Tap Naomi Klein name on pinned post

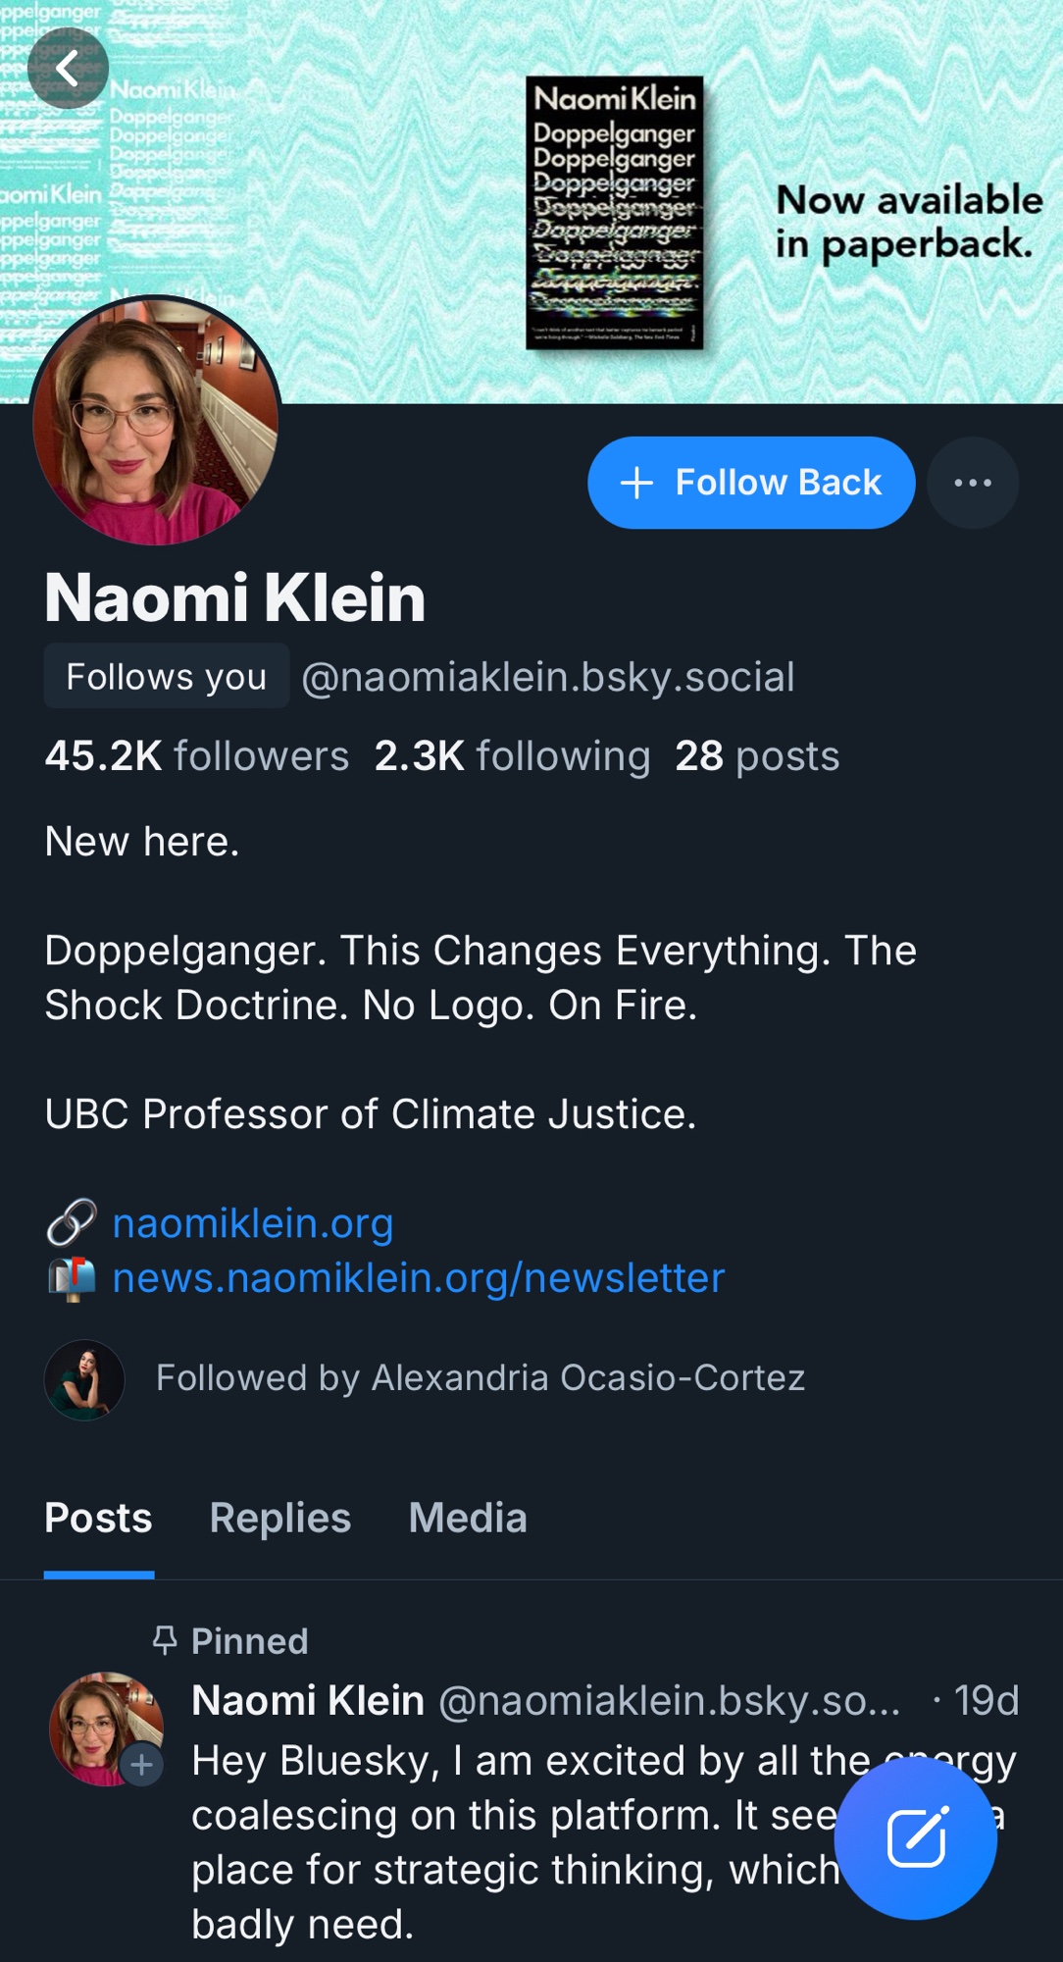coord(307,1700)
